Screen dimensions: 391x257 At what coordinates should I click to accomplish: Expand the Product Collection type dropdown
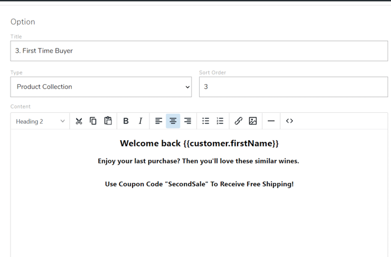[x=101, y=87]
